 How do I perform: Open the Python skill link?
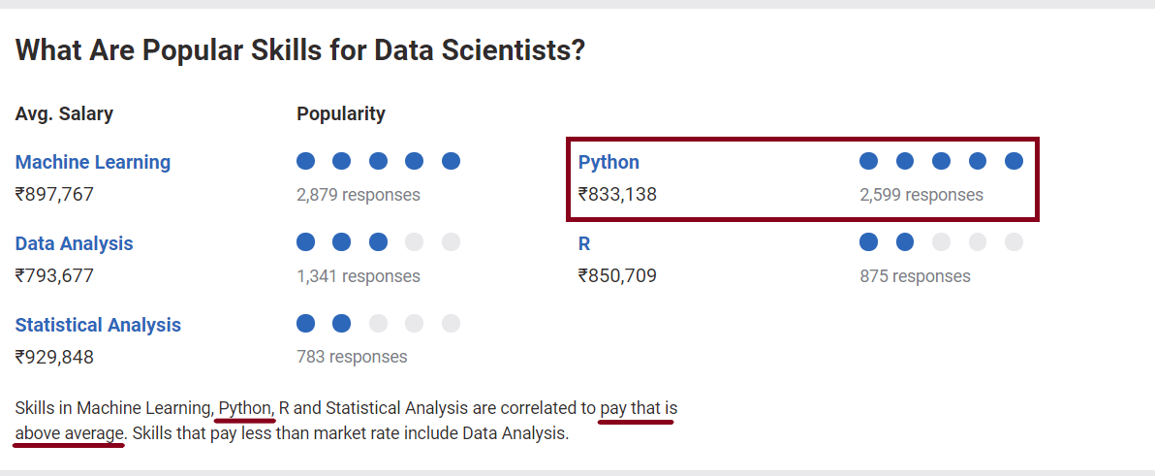tap(609, 162)
